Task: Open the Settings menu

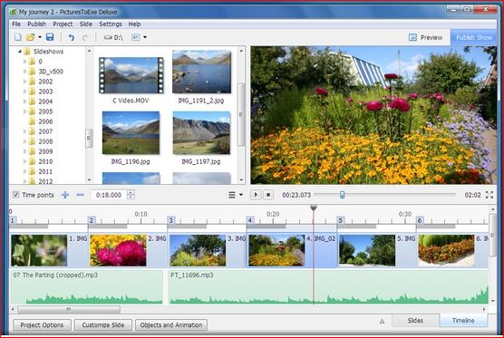Action: [111, 24]
